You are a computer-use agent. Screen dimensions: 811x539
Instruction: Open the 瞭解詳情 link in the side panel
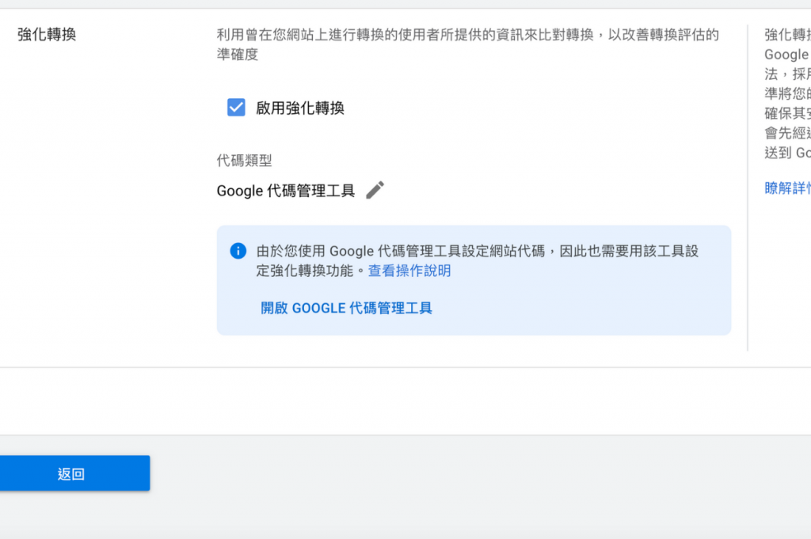787,188
